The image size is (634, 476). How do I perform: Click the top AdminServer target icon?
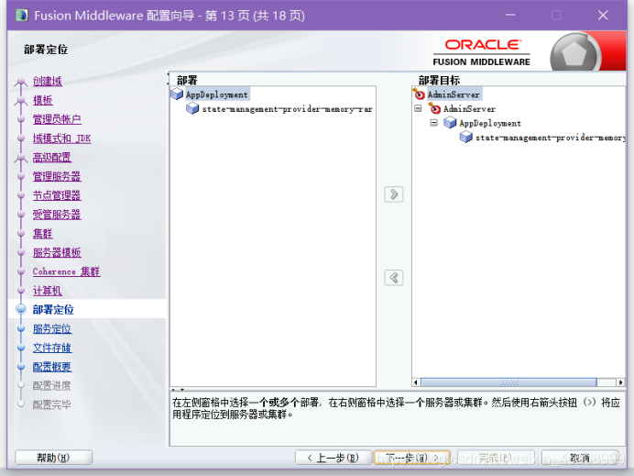(419, 94)
